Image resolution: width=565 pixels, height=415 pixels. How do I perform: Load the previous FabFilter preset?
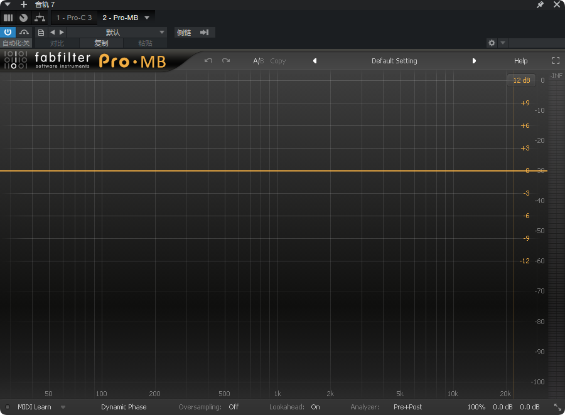tap(315, 61)
